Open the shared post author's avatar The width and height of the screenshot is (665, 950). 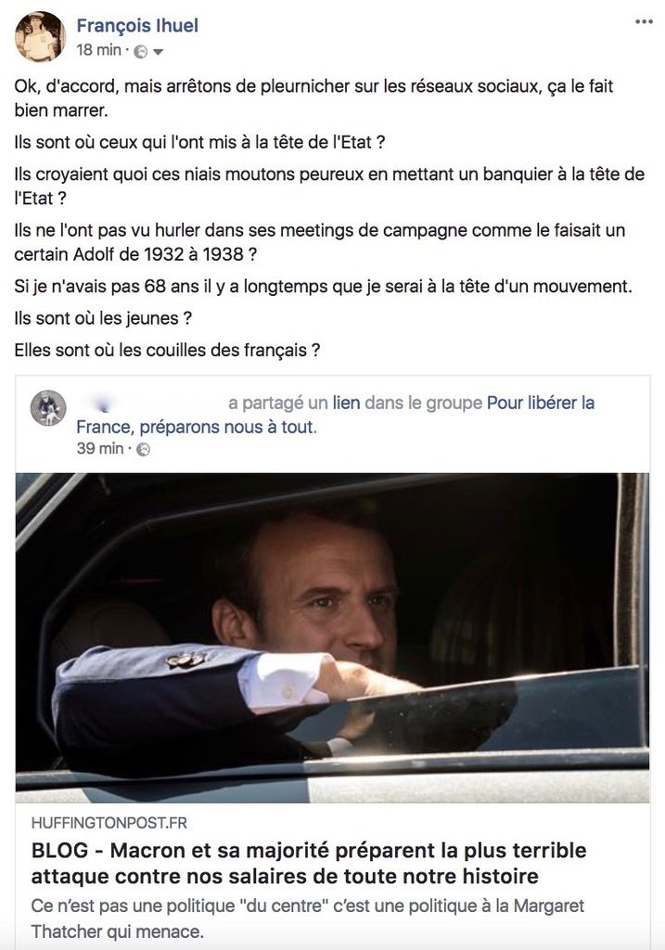click(48, 407)
